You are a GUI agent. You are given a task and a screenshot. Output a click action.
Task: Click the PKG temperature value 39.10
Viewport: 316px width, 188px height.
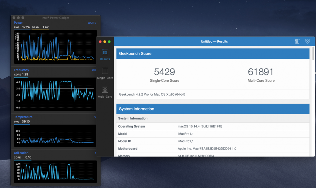26,121
